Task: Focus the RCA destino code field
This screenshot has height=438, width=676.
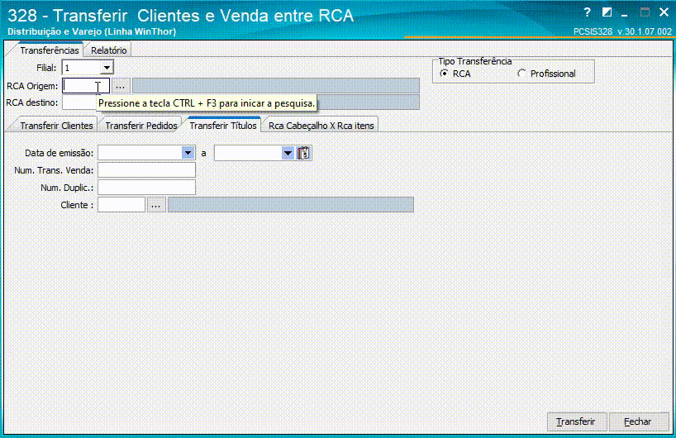Action: [79, 102]
